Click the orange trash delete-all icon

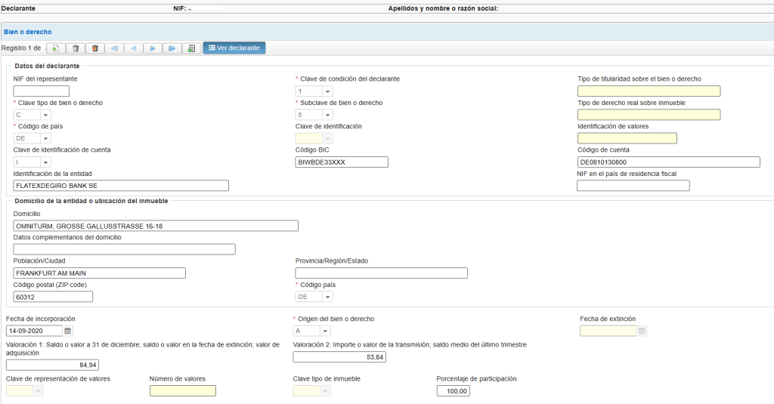(94, 48)
